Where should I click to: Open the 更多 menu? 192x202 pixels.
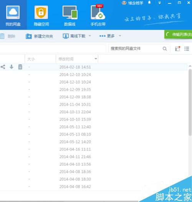coord(107,36)
